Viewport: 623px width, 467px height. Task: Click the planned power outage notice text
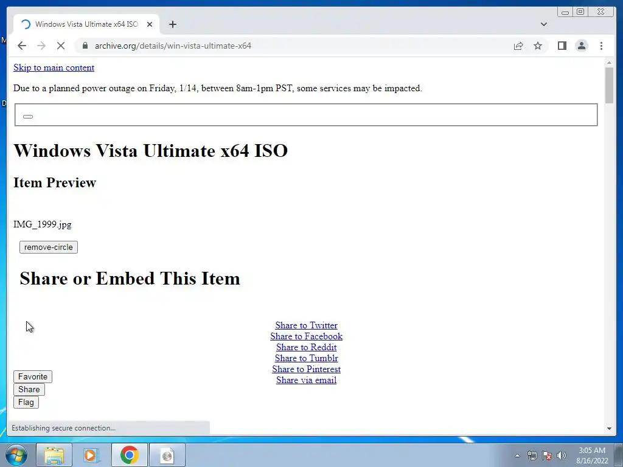tap(218, 88)
